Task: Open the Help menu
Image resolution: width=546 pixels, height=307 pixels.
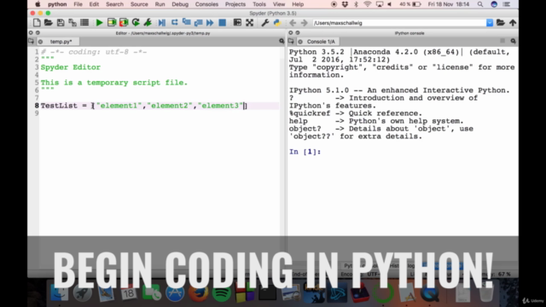Action: coord(298,4)
